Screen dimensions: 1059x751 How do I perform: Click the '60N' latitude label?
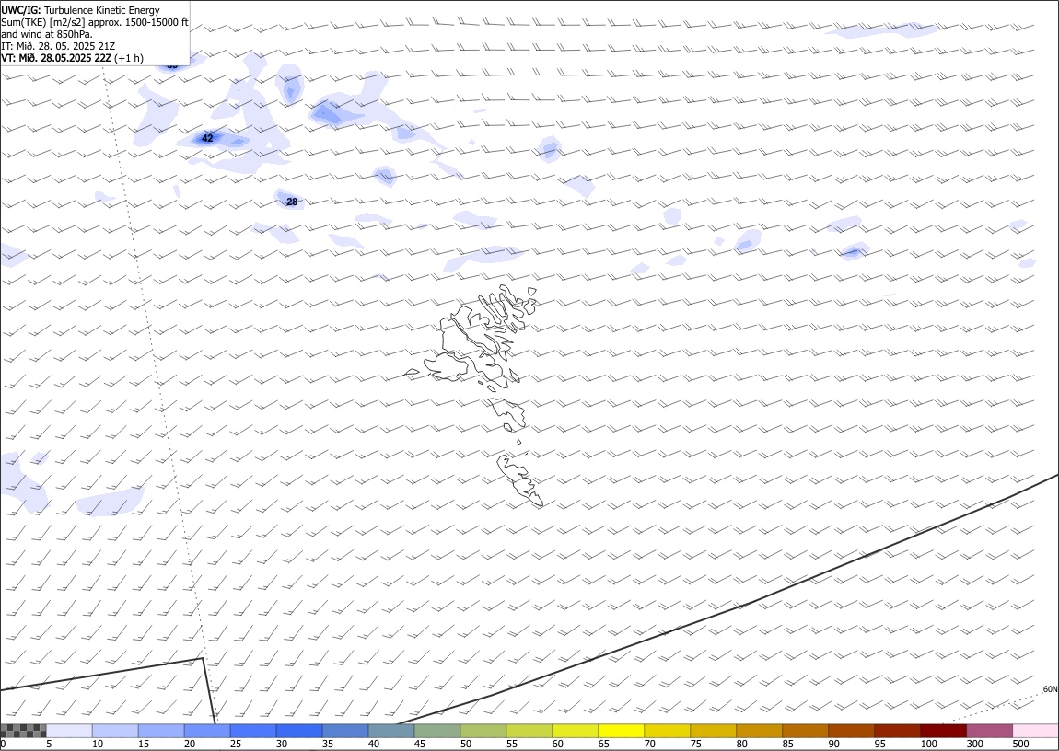tap(1050, 689)
